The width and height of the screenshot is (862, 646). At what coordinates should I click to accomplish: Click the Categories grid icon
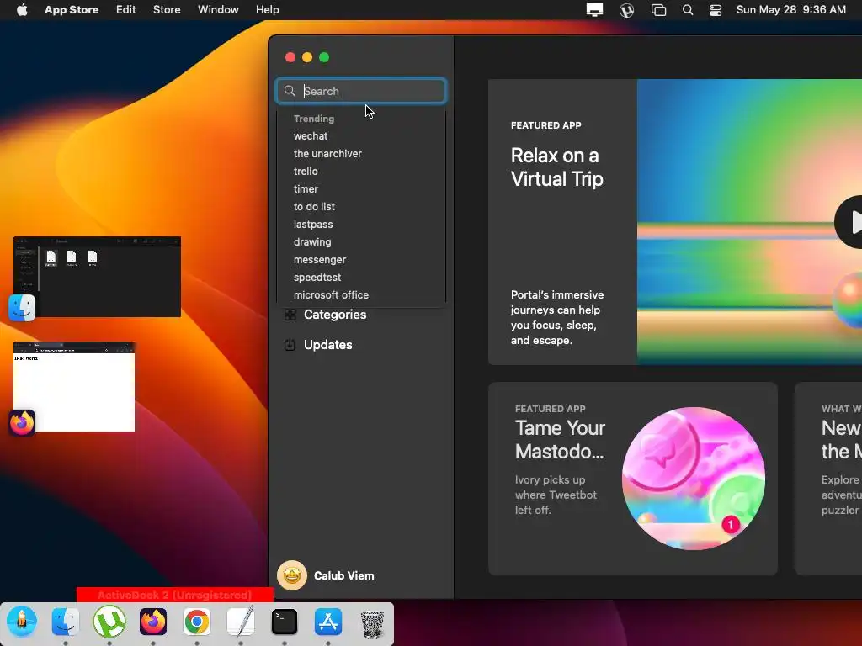point(290,315)
